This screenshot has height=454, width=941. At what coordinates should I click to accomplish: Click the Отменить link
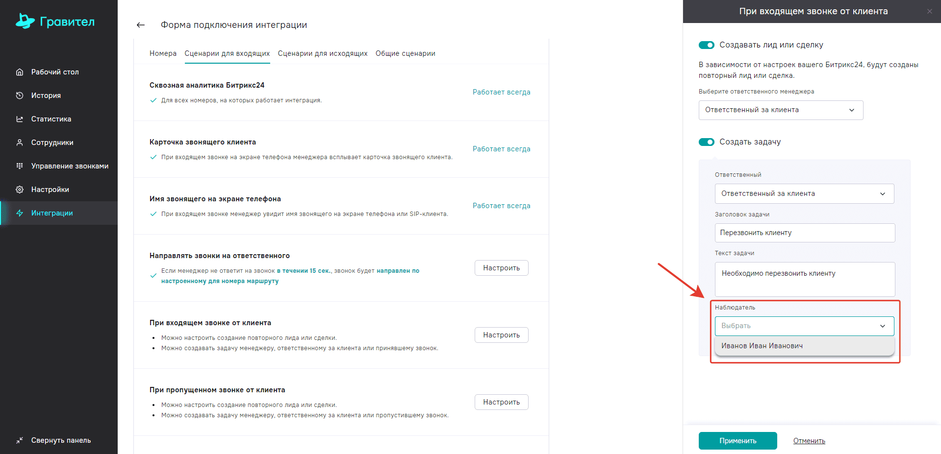pos(809,441)
